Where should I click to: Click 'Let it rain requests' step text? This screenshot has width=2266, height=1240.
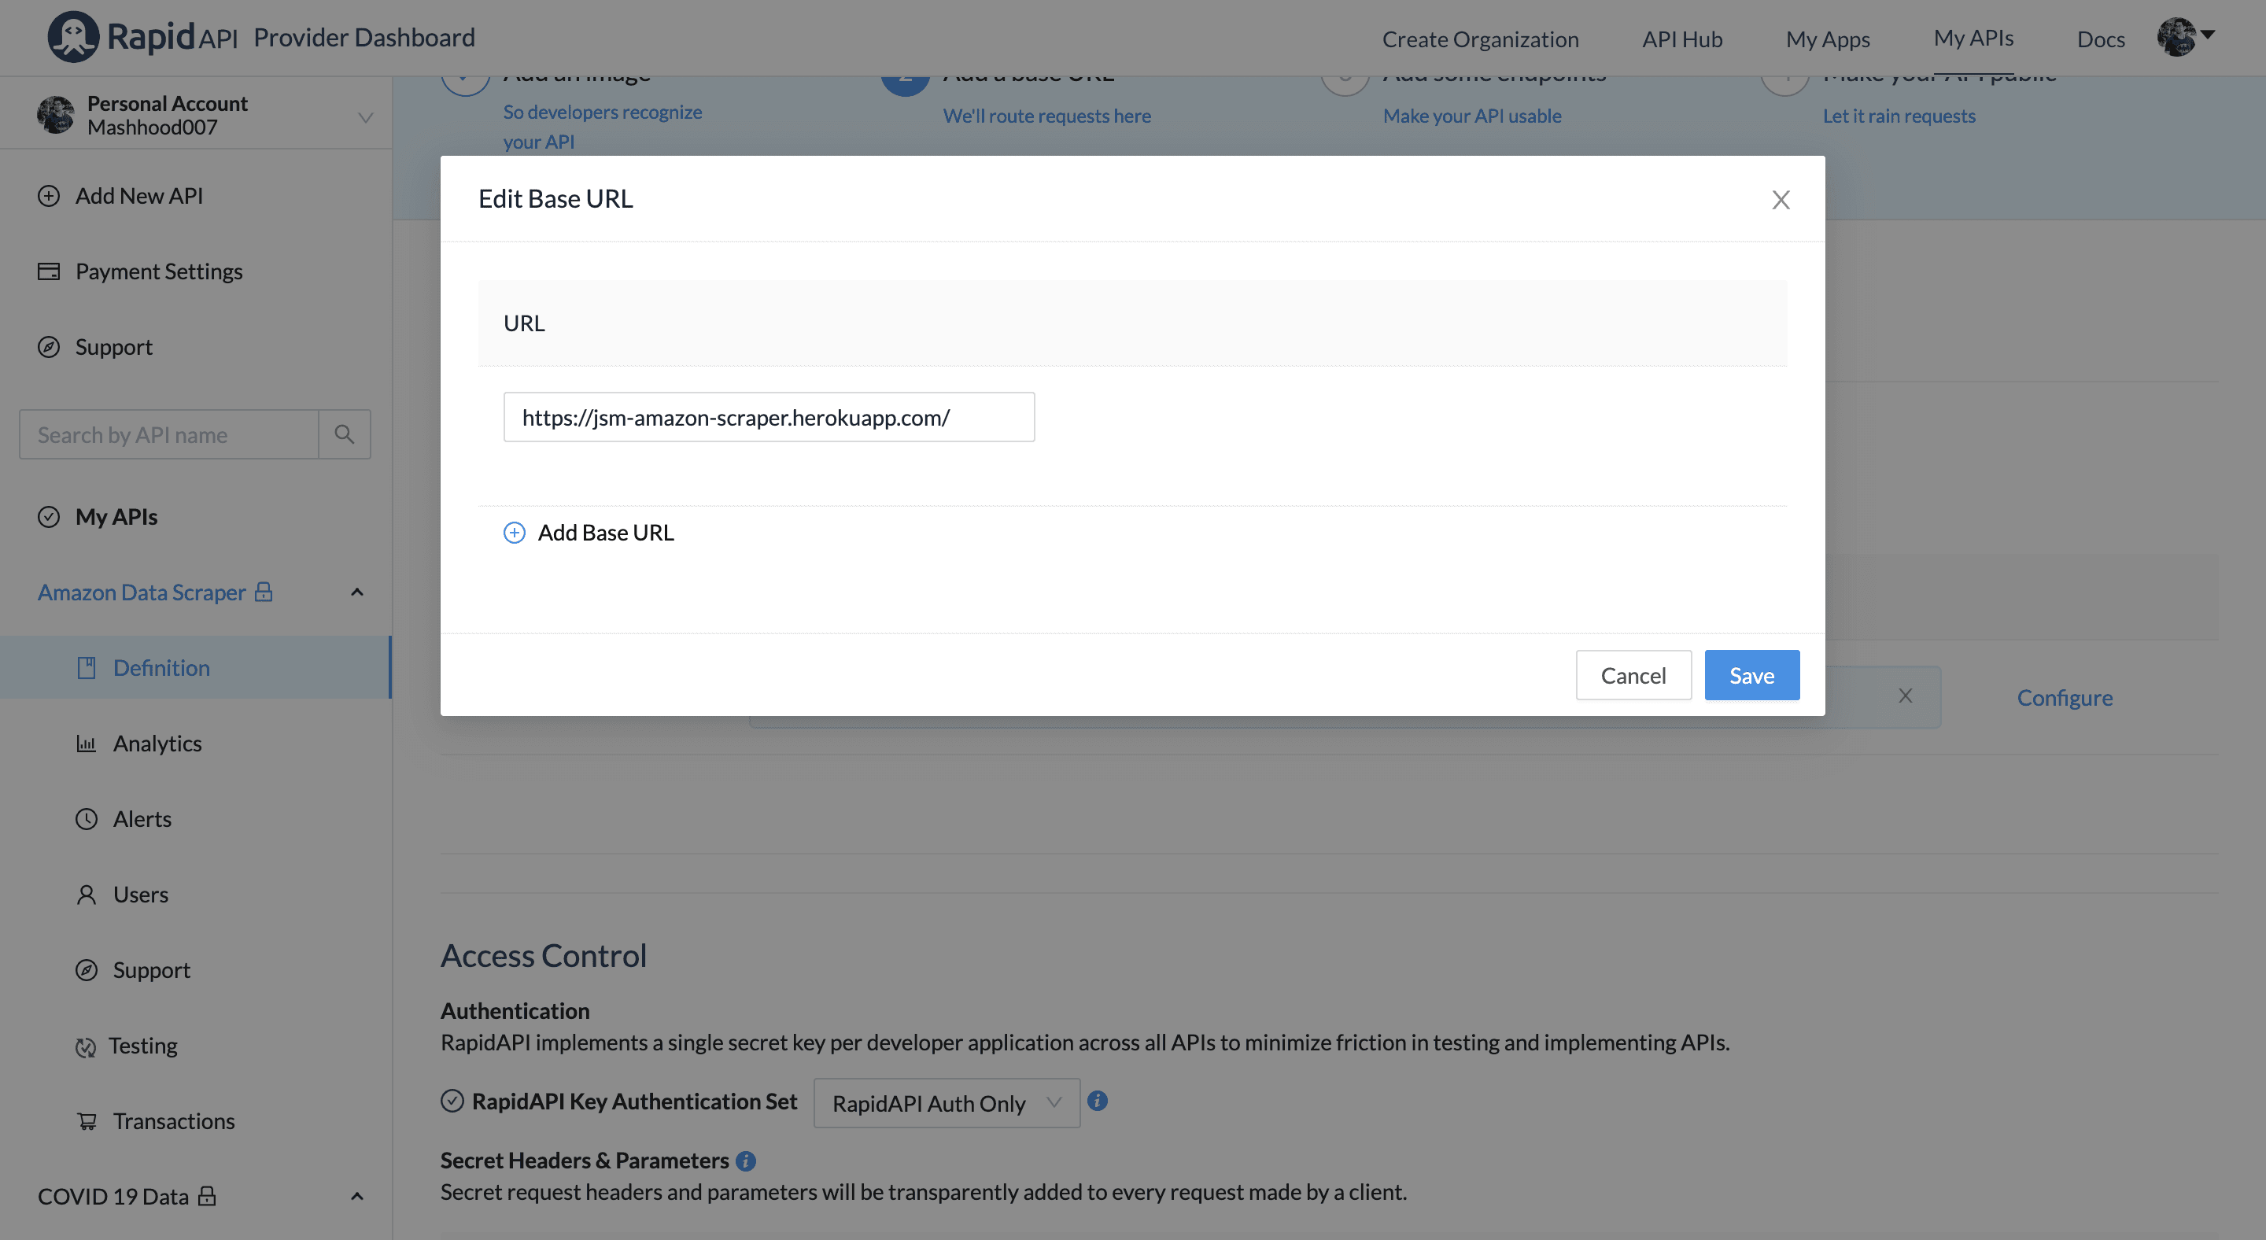coord(1899,115)
